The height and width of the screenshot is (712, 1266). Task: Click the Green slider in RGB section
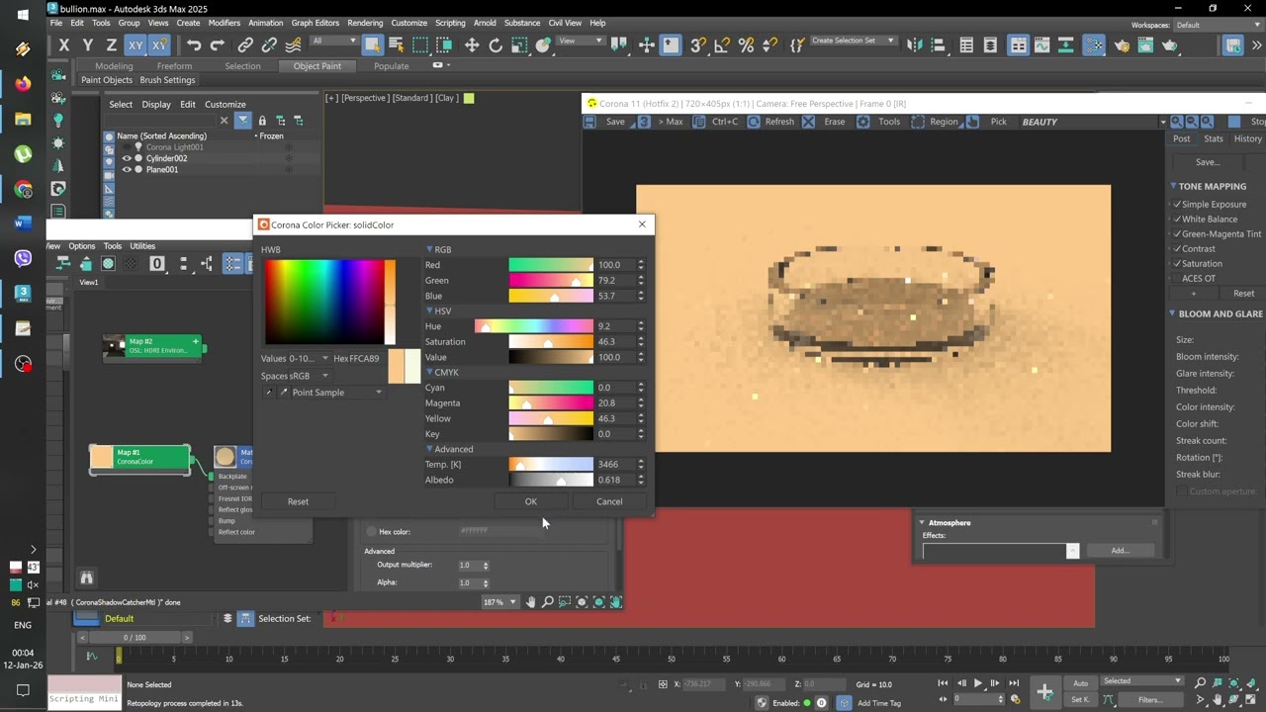pyautogui.click(x=551, y=281)
